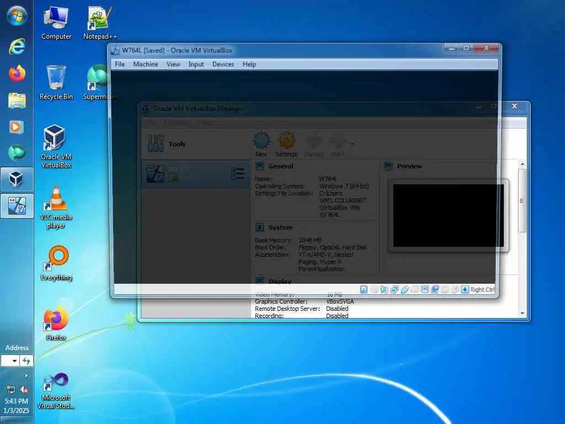Open the Recycle Bin desktop icon
The height and width of the screenshot is (424, 565).
(x=56, y=83)
